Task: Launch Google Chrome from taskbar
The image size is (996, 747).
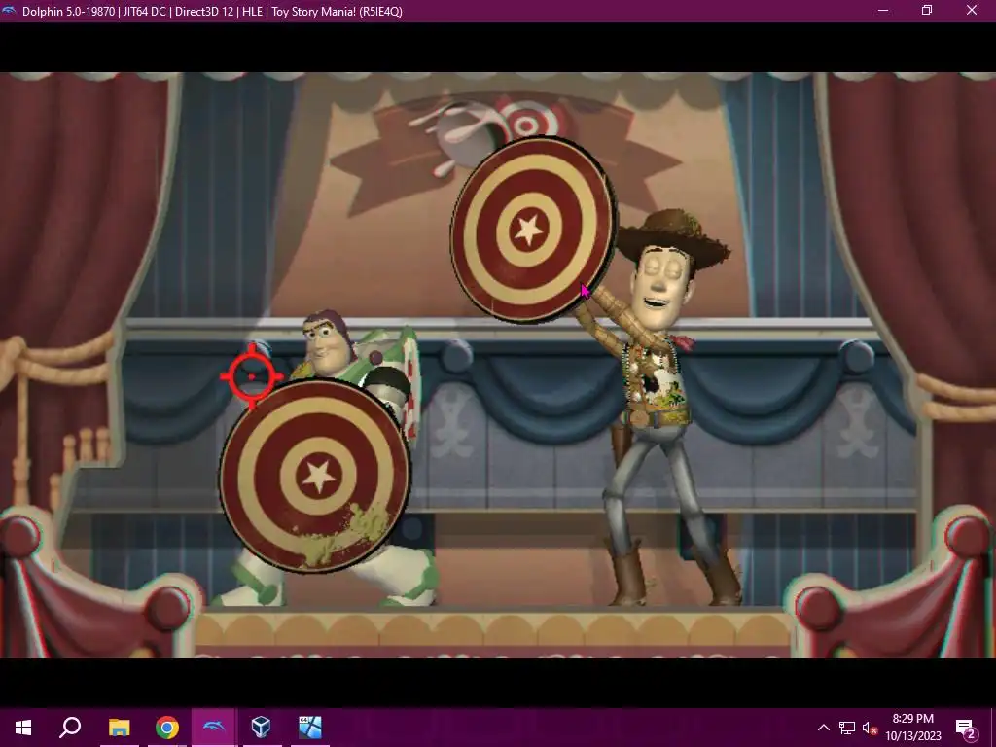Action: pos(166,728)
